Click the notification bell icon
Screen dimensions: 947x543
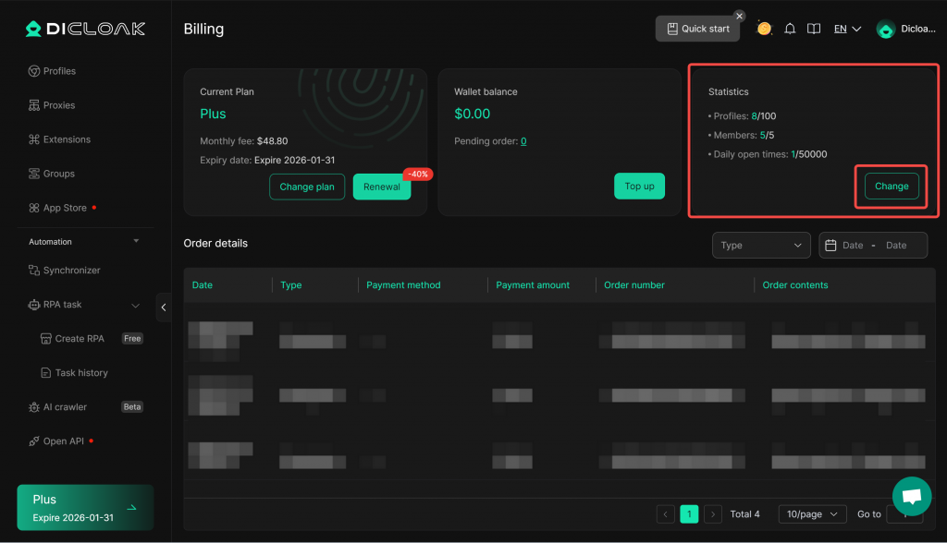[x=790, y=29]
